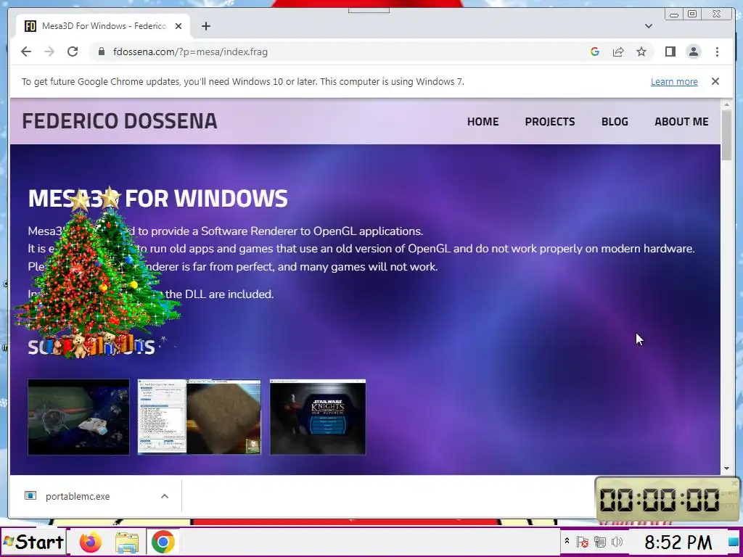Open Action Center flag icon
The width and height of the screenshot is (743, 557).
click(583, 542)
